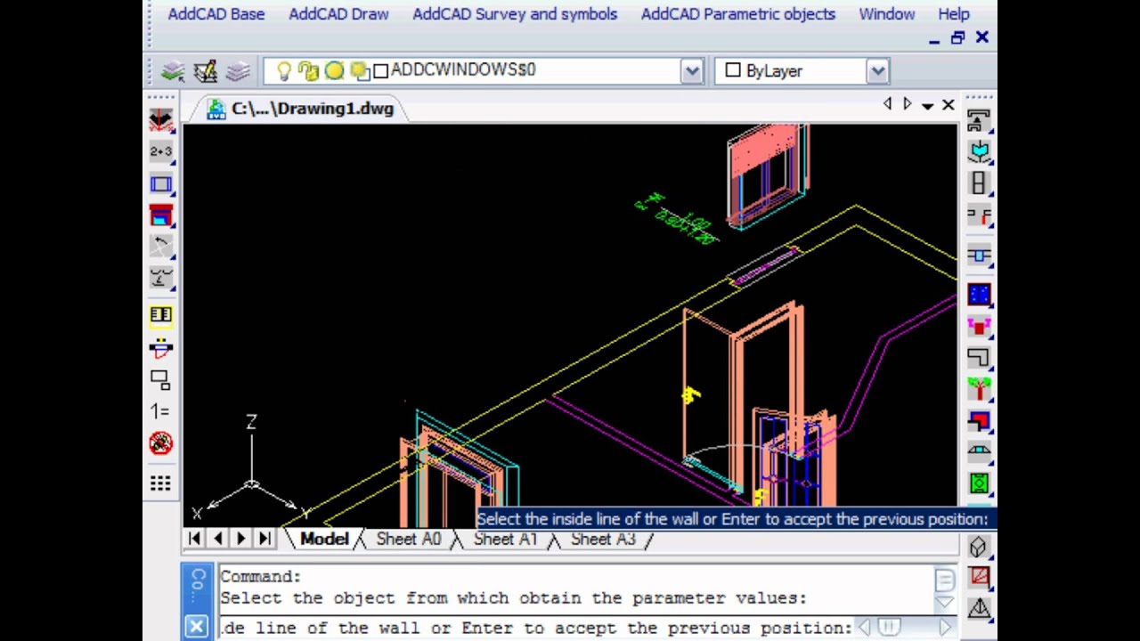Click the blue starry square icon

(979, 295)
